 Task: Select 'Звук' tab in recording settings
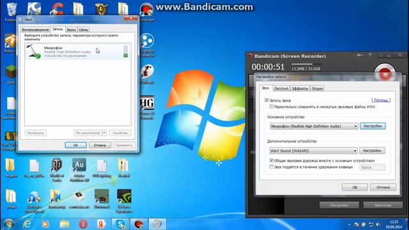[265, 88]
